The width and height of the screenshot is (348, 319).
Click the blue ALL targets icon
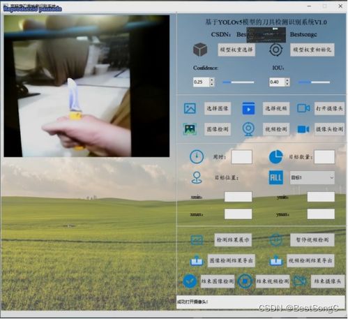276,177
